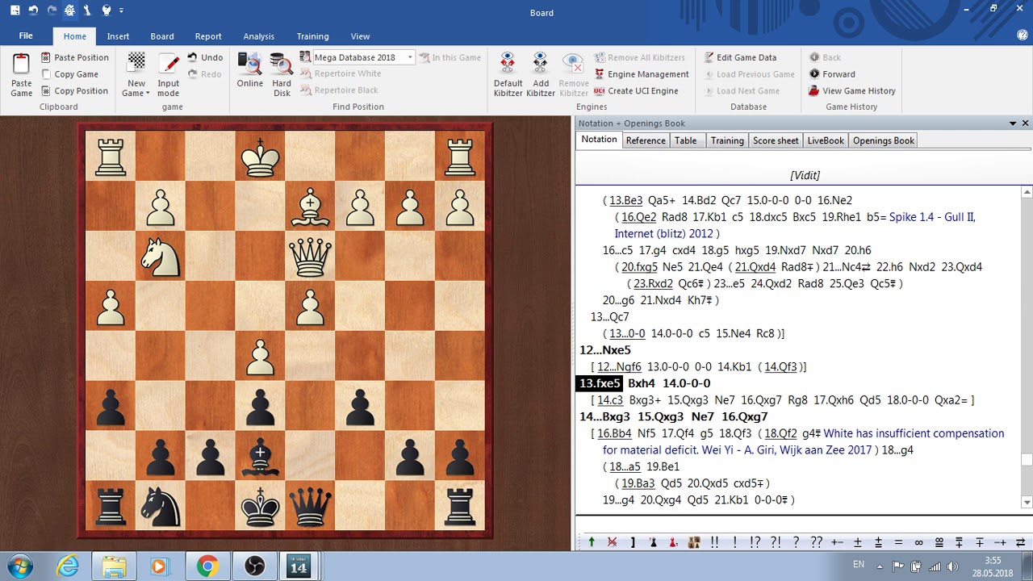
Task: Click Copy Position in the Clipboard group
Action: click(74, 91)
